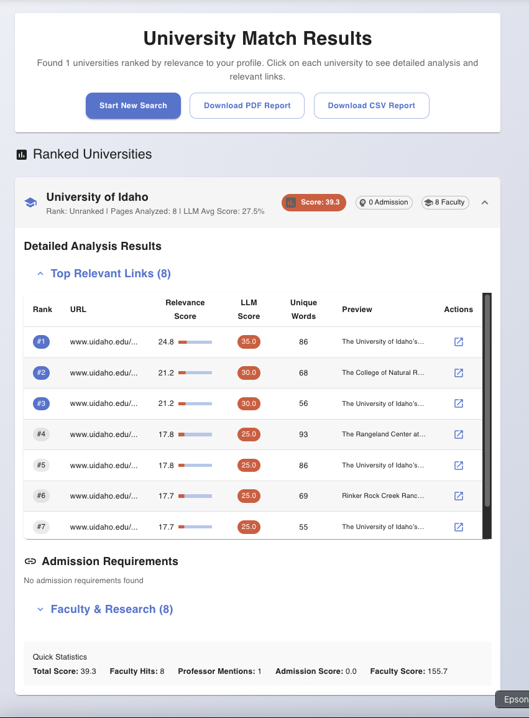Open external link for rank #2 row
Image resolution: width=529 pixels, height=718 pixels.
click(459, 373)
